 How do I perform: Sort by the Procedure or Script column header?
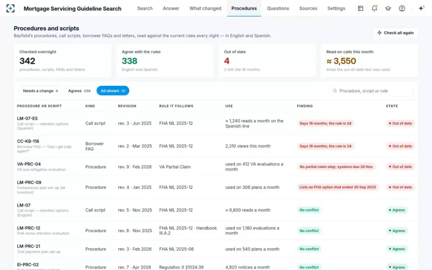pyautogui.click(x=40, y=106)
